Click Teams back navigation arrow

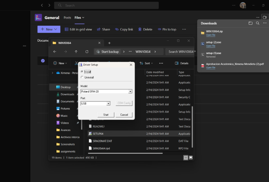click(x=42, y=5)
